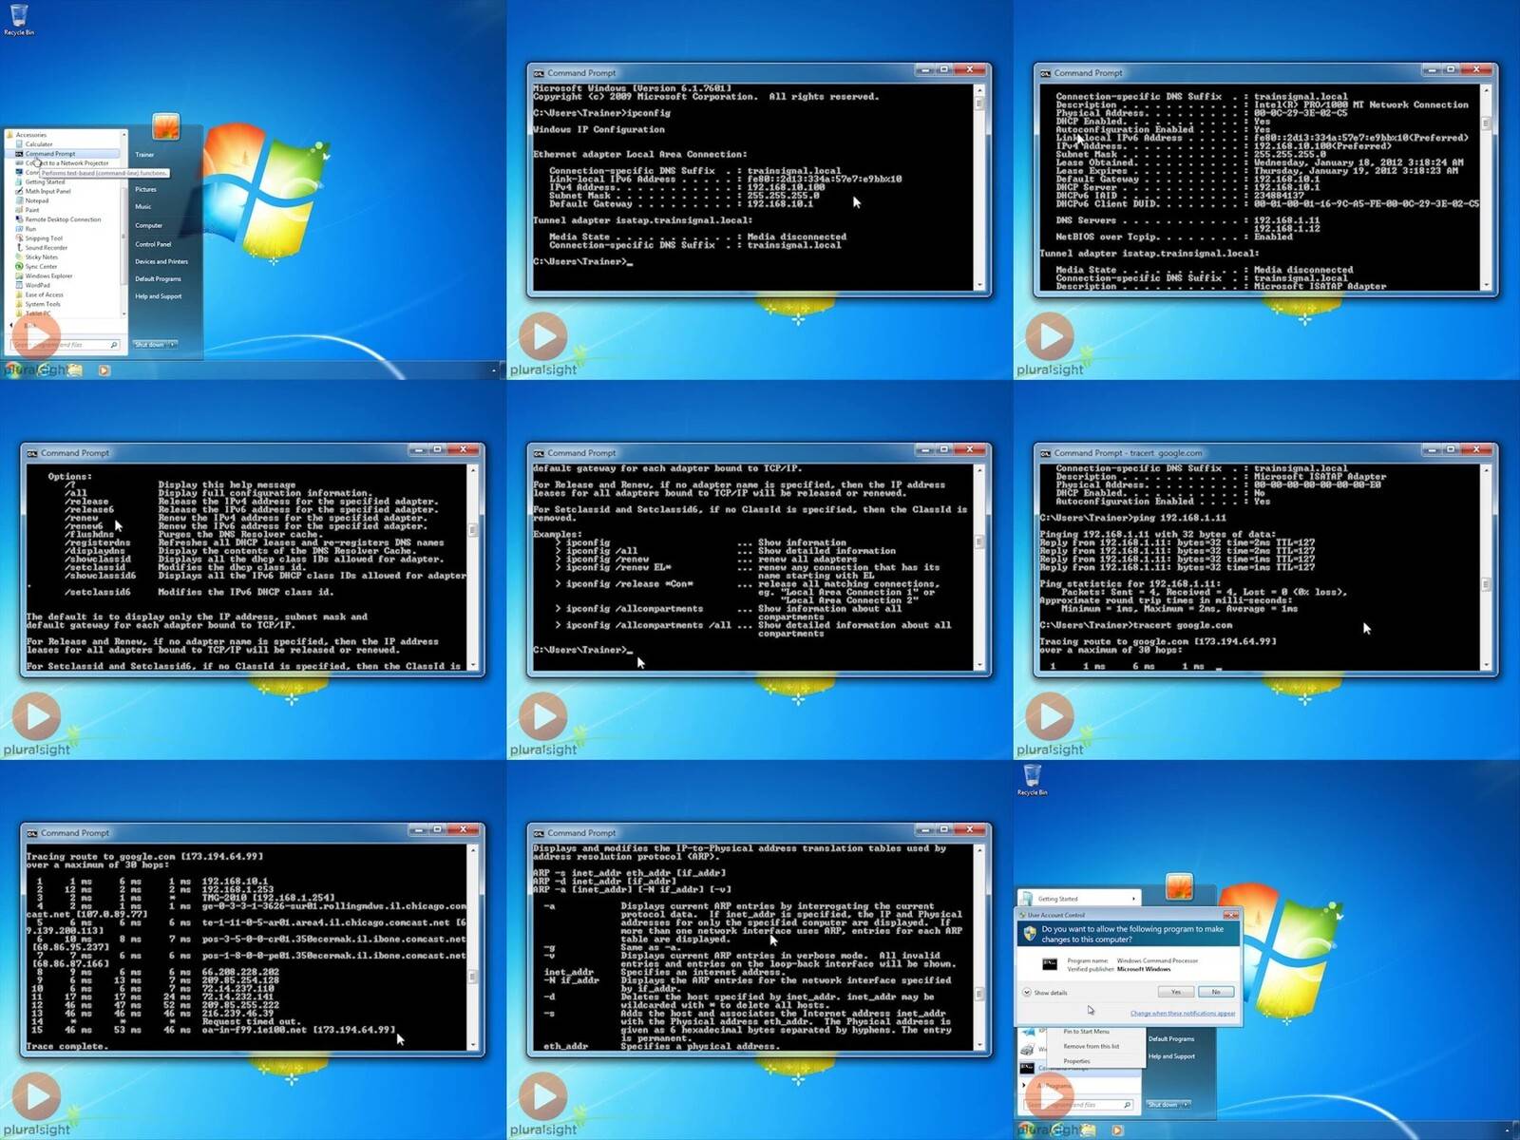The height and width of the screenshot is (1140, 1520).
Task: Open Trainer user folder from Start menu
Action: [144, 155]
